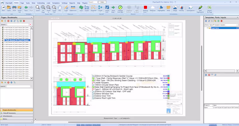Open the Markup Color dropdown
The image size is (239, 126).
click(x=145, y=8)
